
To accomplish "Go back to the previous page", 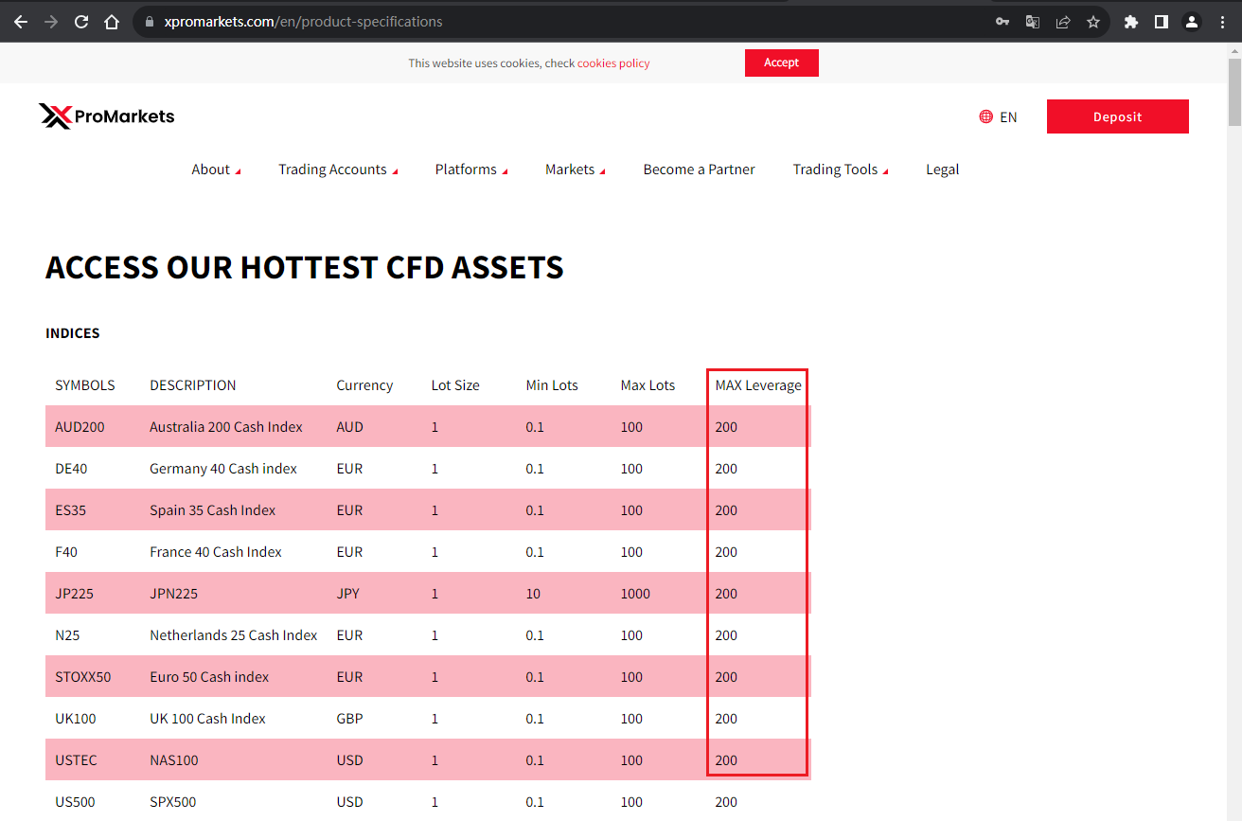I will [21, 22].
